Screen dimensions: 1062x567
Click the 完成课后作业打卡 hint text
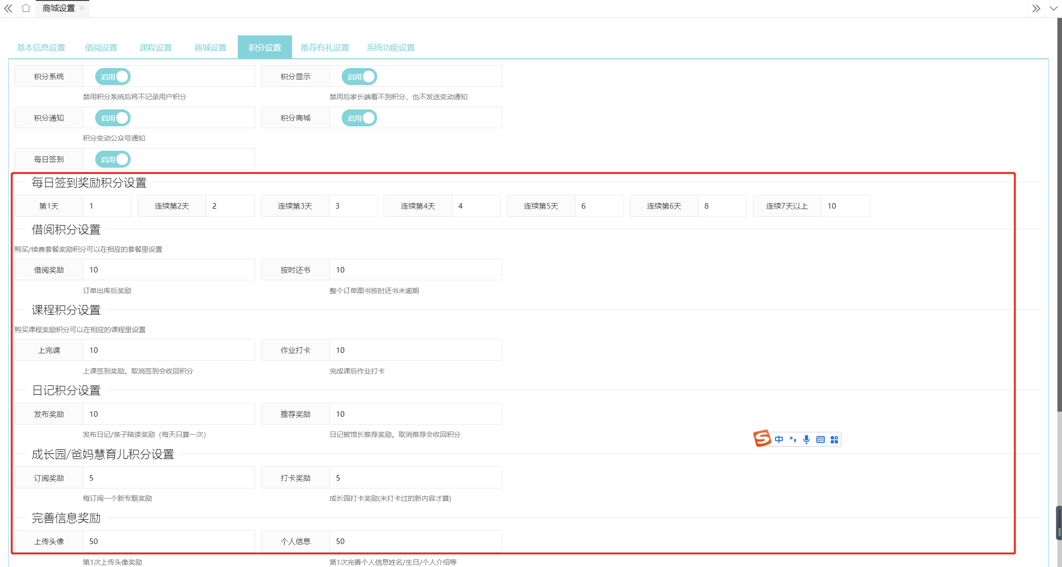[x=357, y=371]
